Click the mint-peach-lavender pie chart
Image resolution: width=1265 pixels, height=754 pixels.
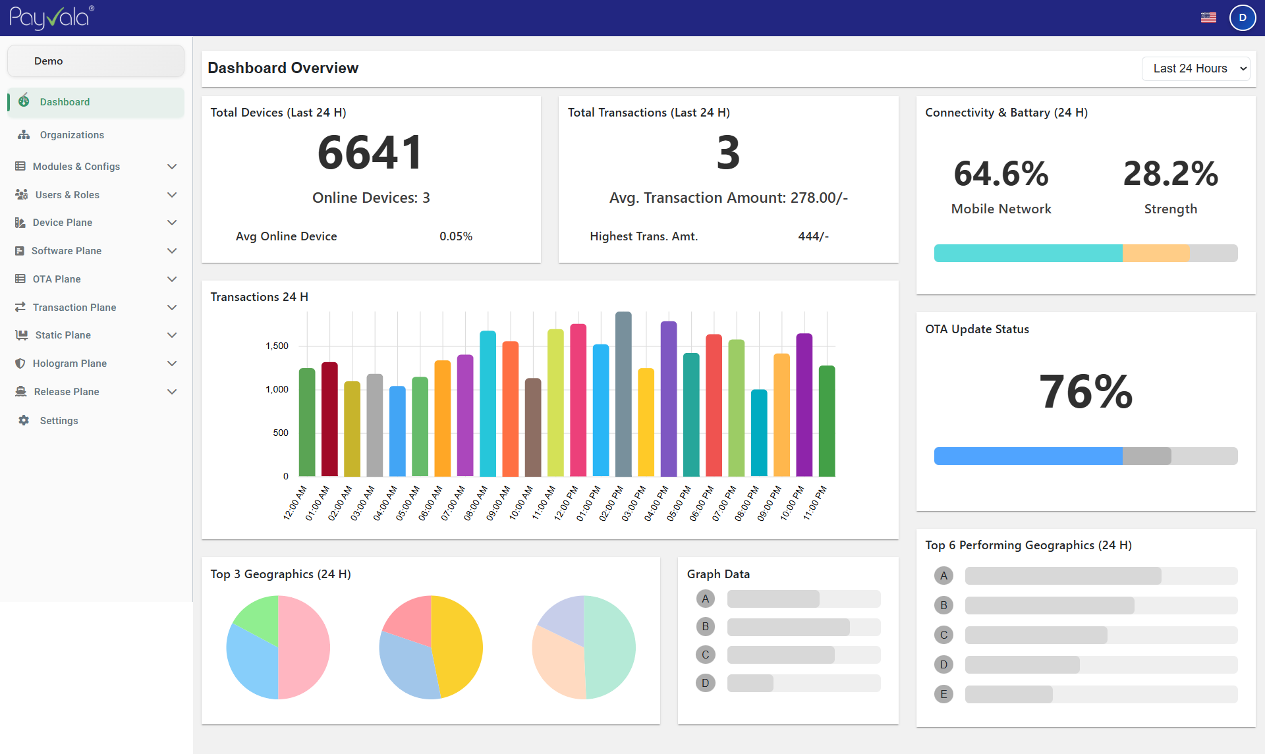584,647
